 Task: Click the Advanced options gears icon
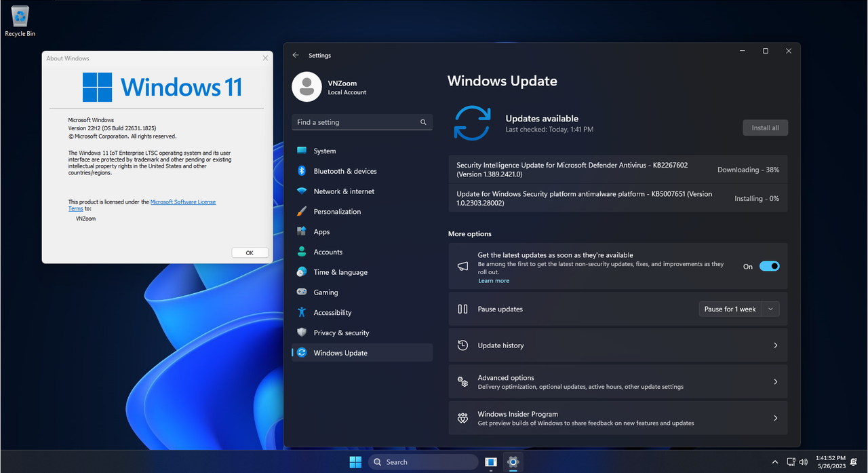[462, 382]
